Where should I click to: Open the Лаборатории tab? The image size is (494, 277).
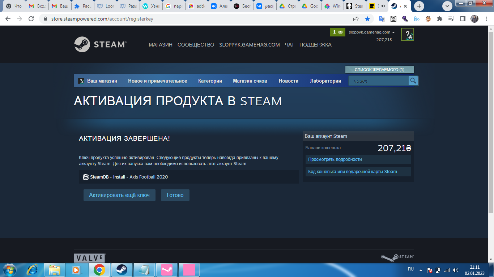coord(325,81)
